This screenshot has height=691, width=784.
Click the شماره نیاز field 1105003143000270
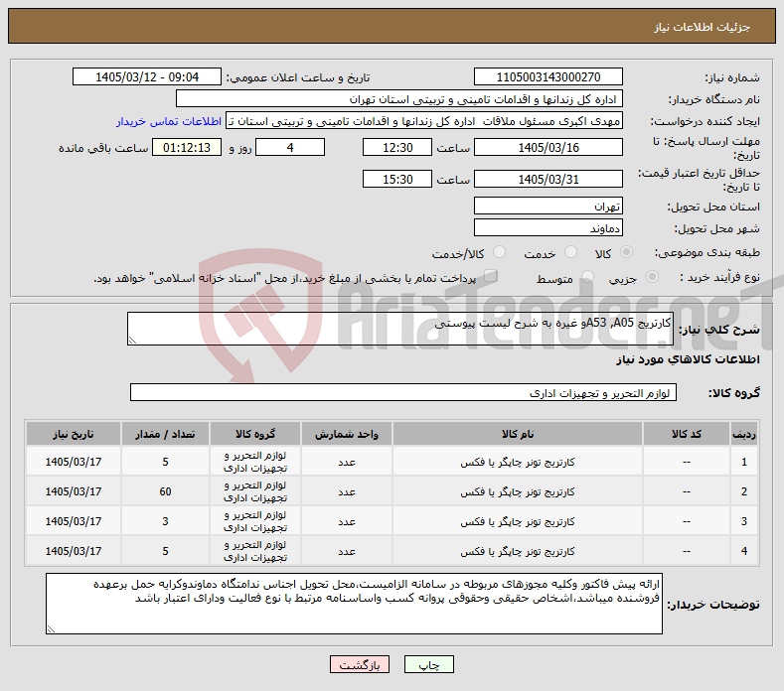(548, 77)
